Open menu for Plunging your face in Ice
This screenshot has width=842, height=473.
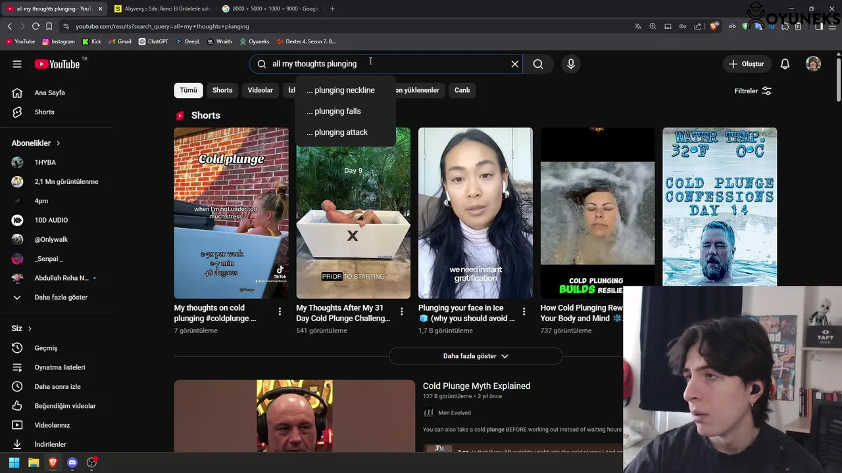[x=524, y=311]
